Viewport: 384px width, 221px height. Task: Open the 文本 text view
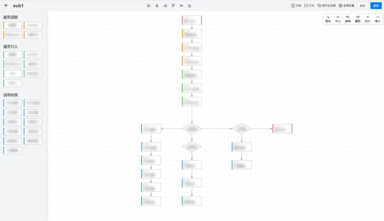click(x=309, y=6)
